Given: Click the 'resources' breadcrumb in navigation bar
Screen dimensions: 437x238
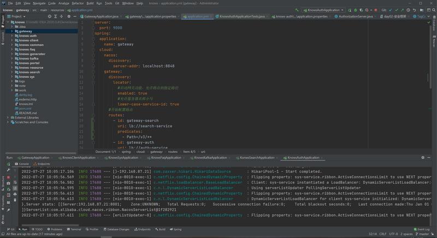Looking at the screenshot, I should (57, 10).
